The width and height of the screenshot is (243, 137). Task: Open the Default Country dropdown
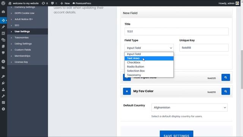click(x=189, y=107)
